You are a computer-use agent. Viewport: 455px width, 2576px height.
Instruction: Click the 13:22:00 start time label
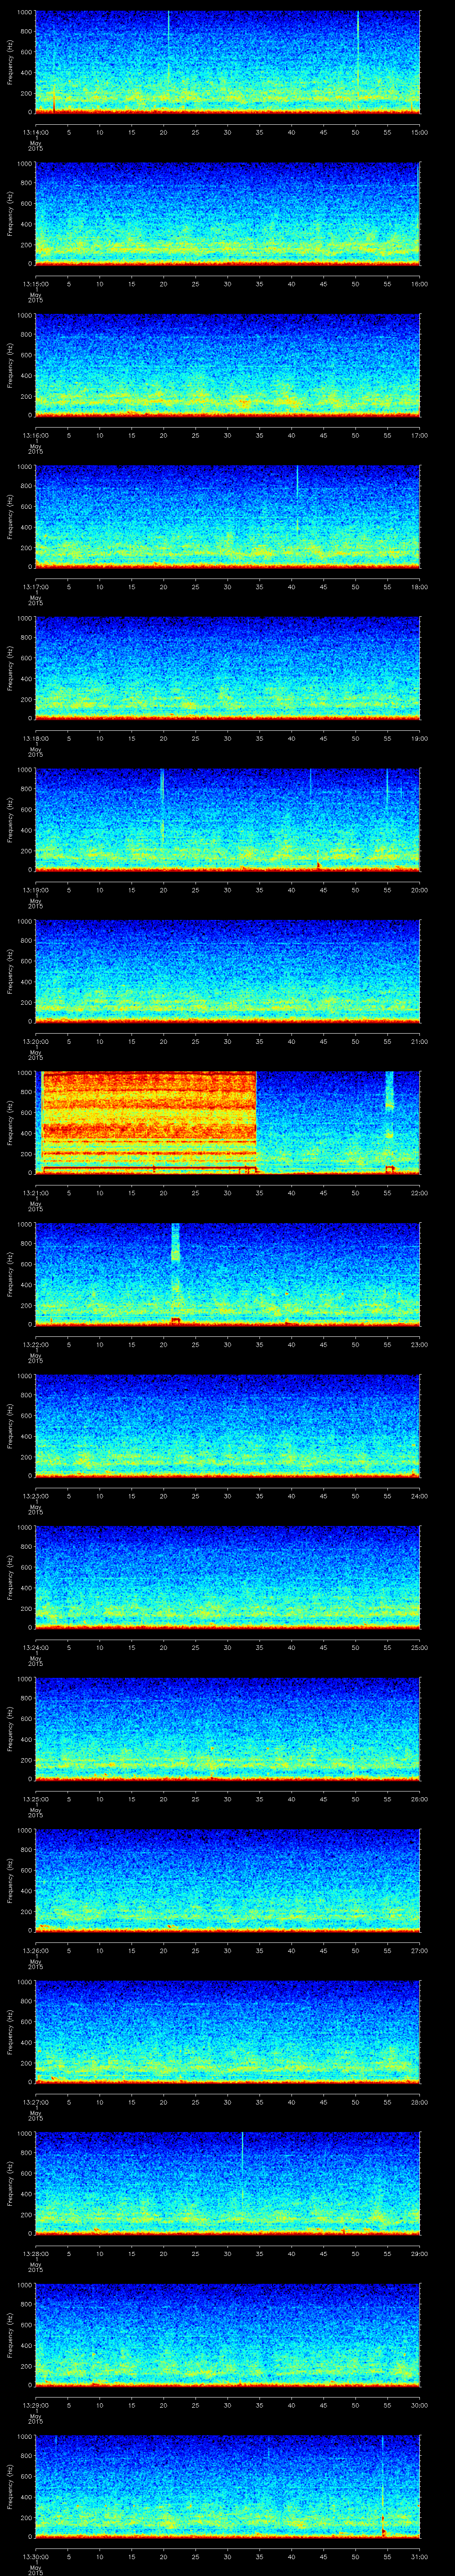pos(35,1345)
